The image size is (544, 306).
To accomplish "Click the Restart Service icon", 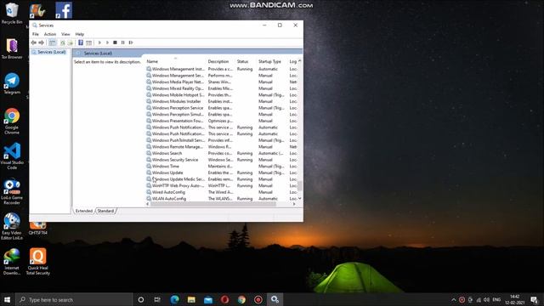I will (131, 42).
